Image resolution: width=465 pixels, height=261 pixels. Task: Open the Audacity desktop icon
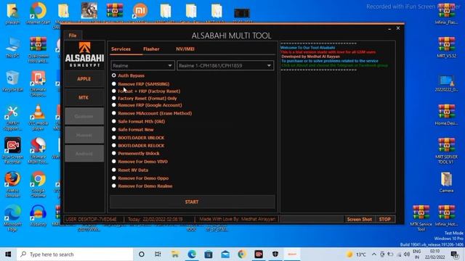[x=38, y=216]
